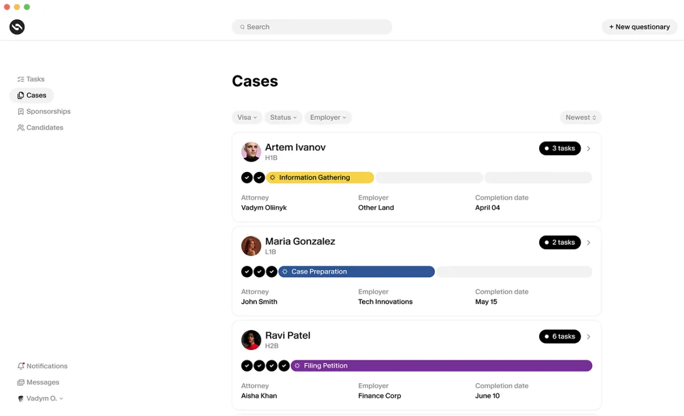This screenshot has height=416, width=684.
Task: Click completion date April 04
Action: click(487, 208)
